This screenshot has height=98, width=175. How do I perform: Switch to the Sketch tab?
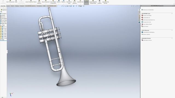12,6
